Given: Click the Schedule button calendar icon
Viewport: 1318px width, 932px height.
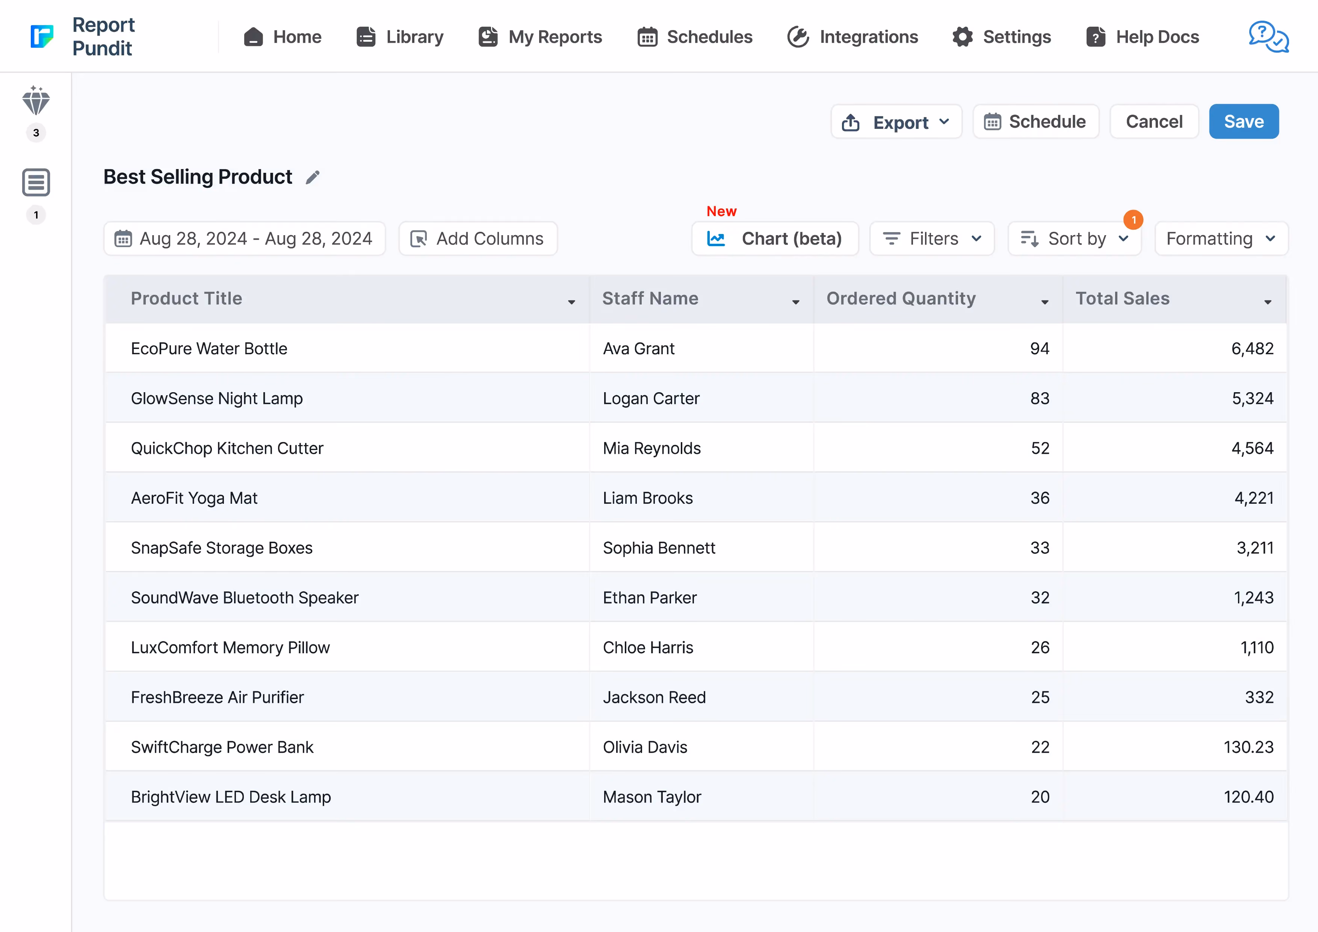Looking at the screenshot, I should point(993,122).
